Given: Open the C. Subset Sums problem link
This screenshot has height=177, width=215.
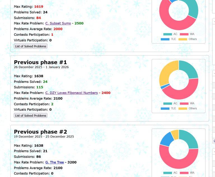Looking at the screenshot, I should tap(58, 23).
